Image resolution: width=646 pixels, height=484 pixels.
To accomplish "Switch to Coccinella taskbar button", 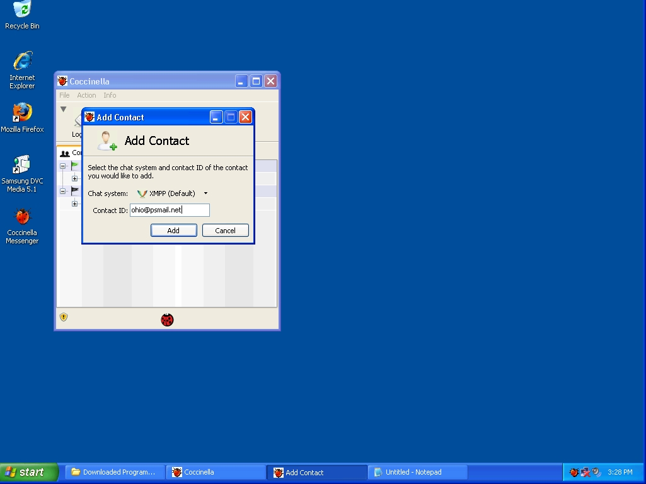I will pos(216,473).
